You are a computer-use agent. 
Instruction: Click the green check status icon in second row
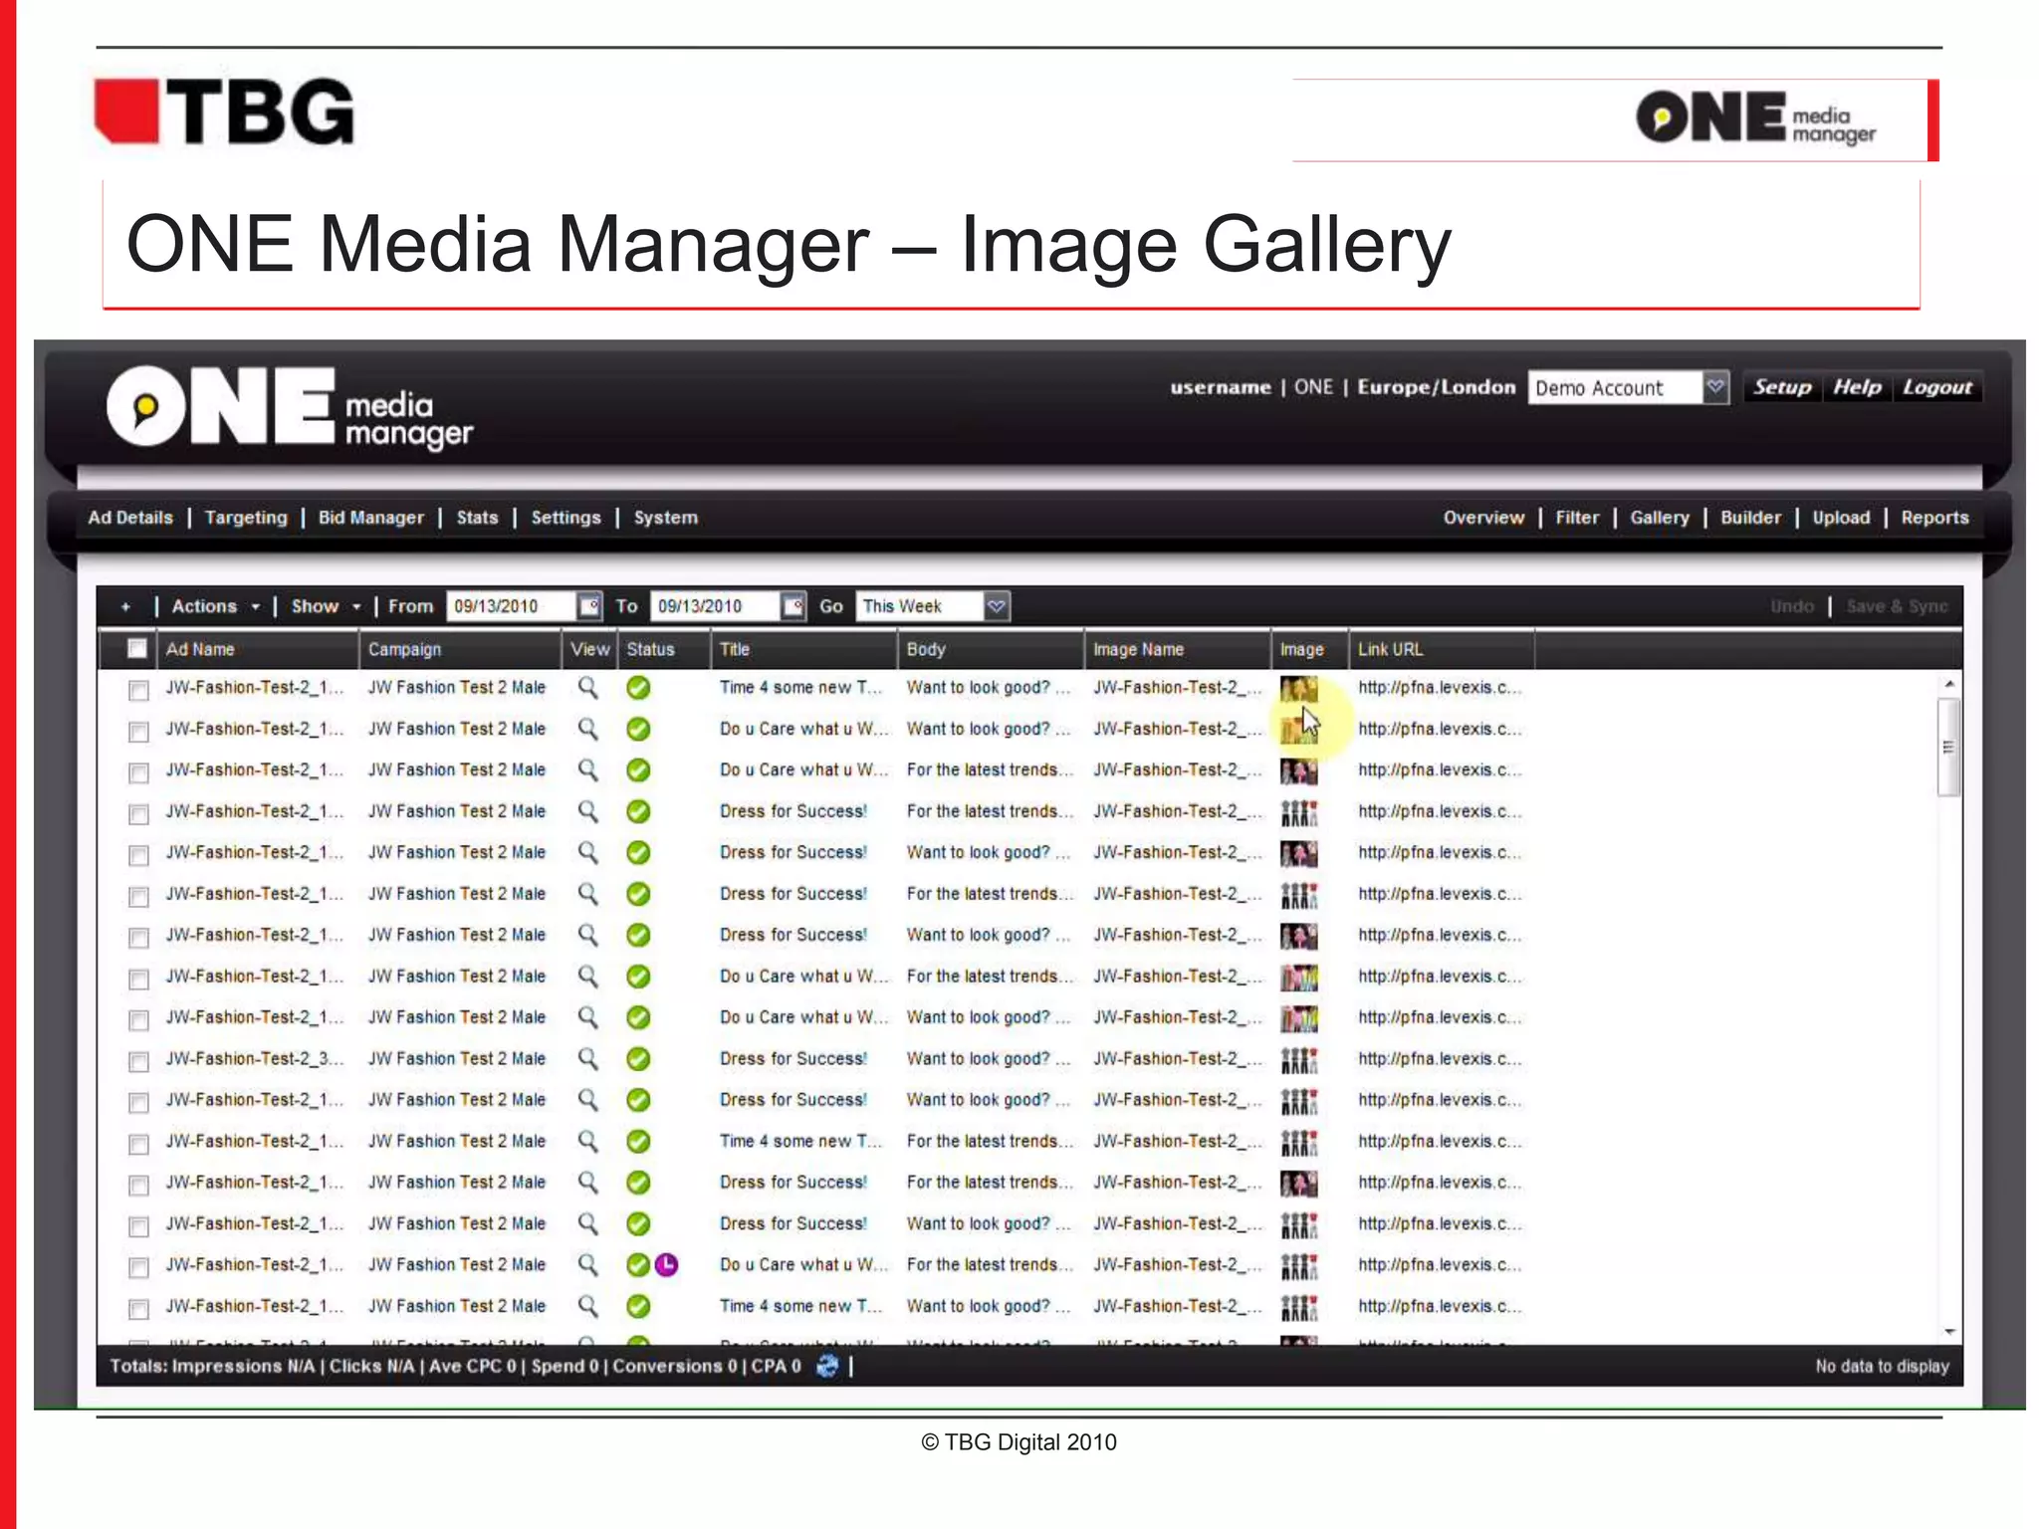coord(638,730)
